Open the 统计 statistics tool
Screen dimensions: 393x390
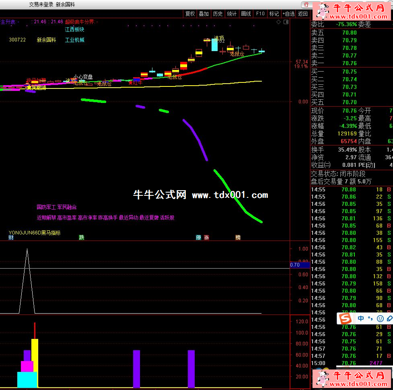(232, 14)
